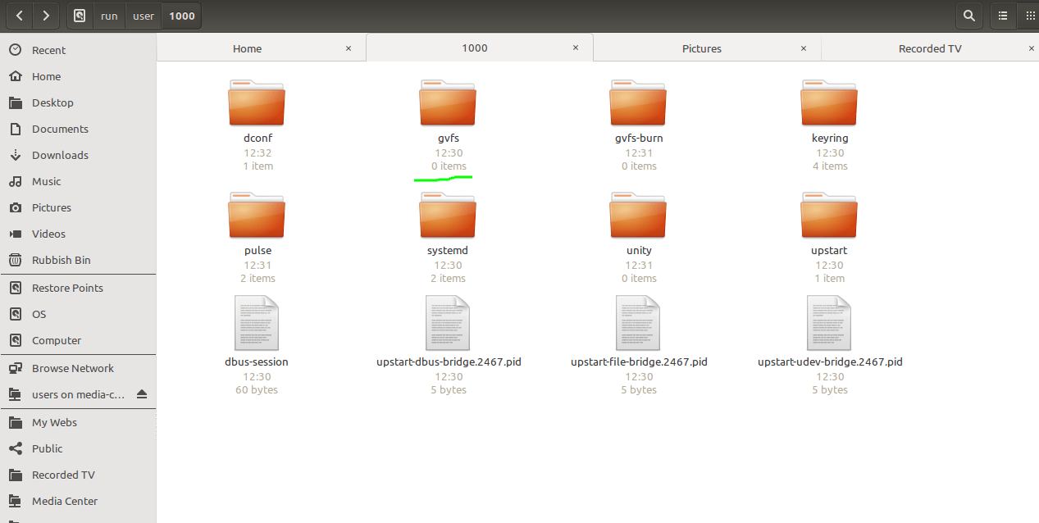
Task: Select the 1000 breadcrumb in the path bar
Action: [180, 16]
